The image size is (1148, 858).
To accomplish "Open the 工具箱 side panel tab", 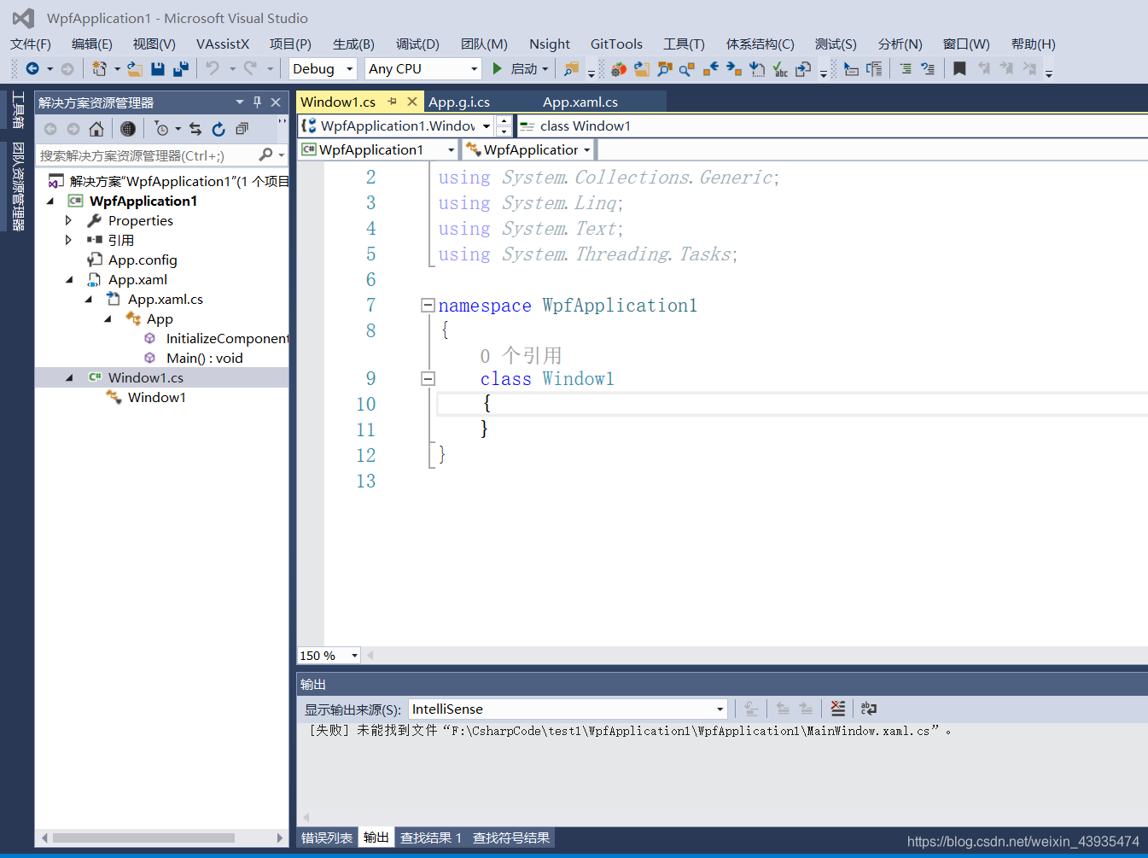I will [18, 109].
